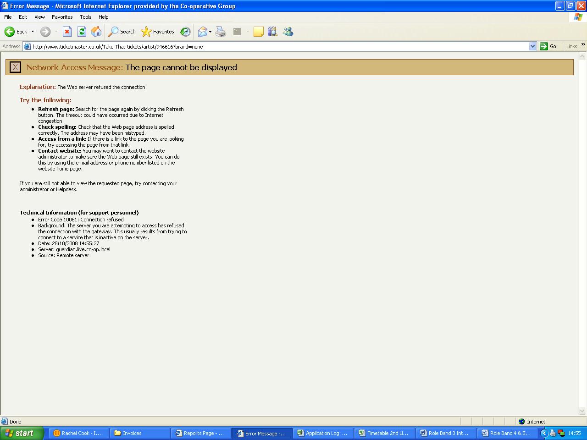
Task: Click the Refresh page icon
Action: tap(82, 32)
